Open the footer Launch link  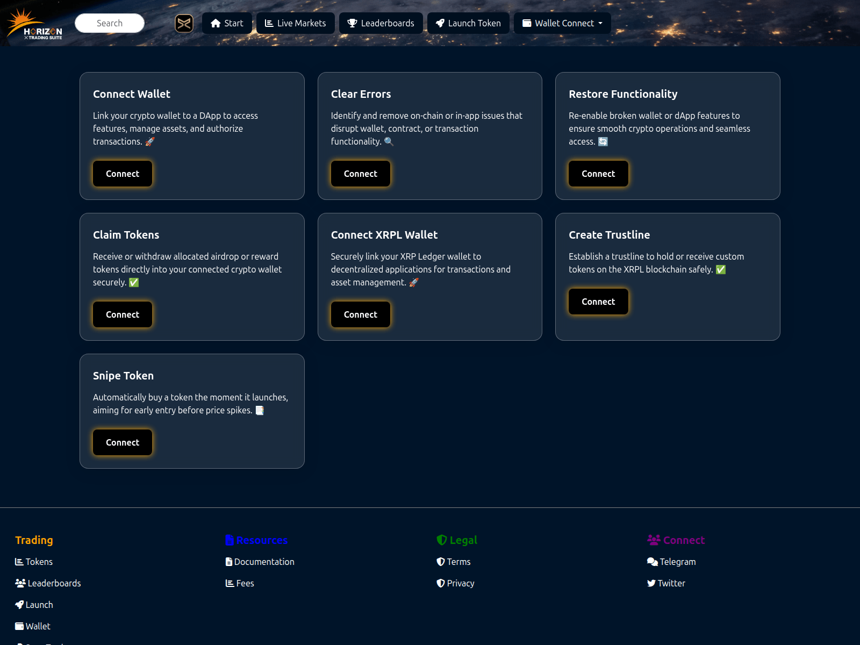(34, 605)
